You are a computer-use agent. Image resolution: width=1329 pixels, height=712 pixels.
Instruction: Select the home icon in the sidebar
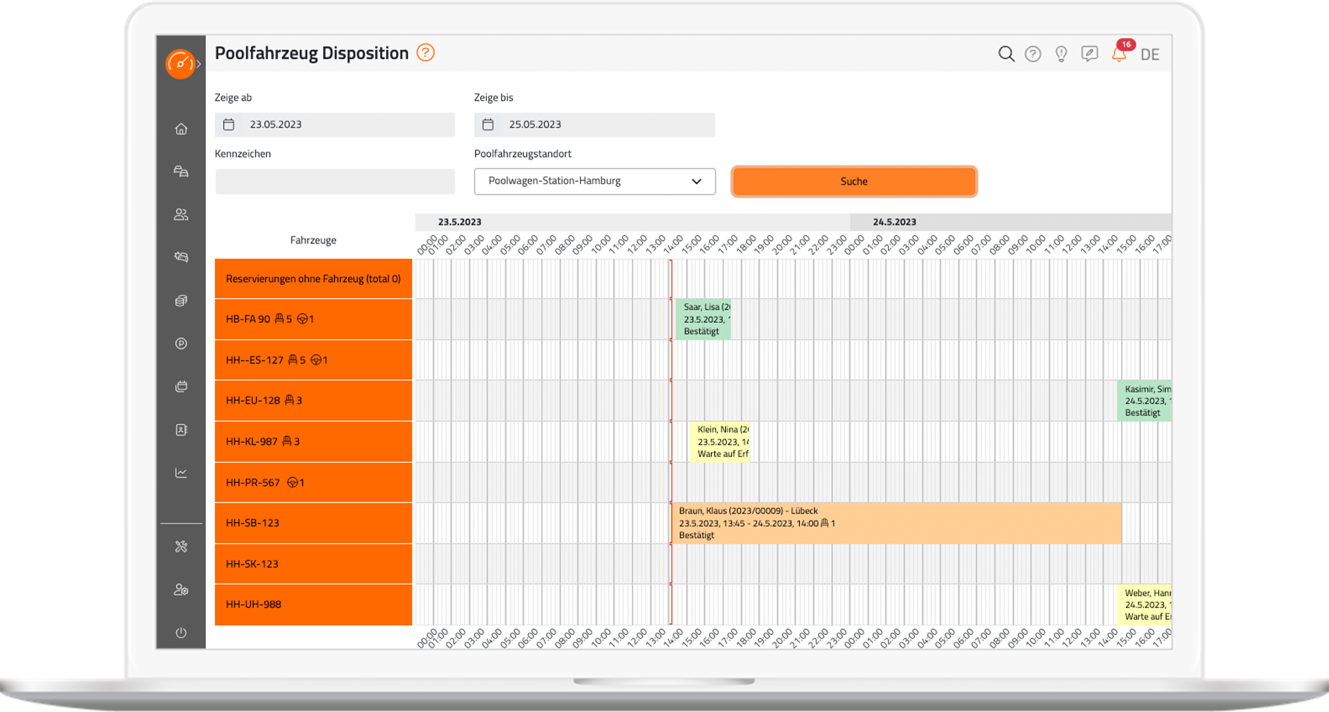(x=181, y=129)
